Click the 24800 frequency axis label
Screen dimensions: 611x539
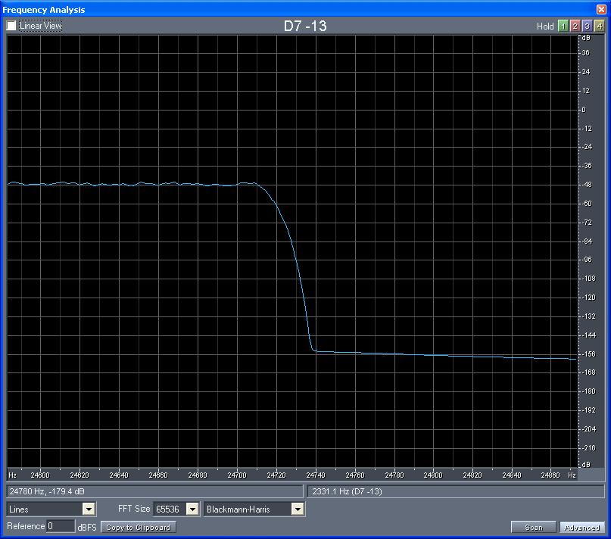click(433, 475)
